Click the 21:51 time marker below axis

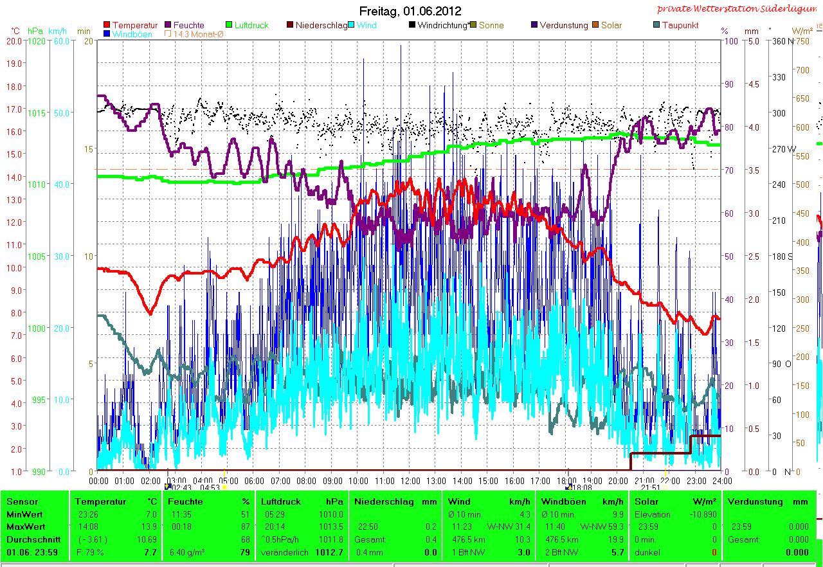coord(651,487)
